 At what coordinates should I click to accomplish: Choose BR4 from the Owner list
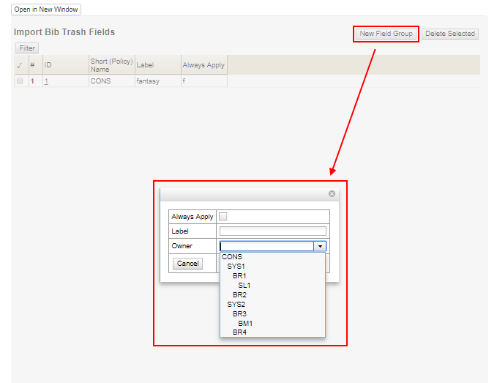[x=239, y=332]
